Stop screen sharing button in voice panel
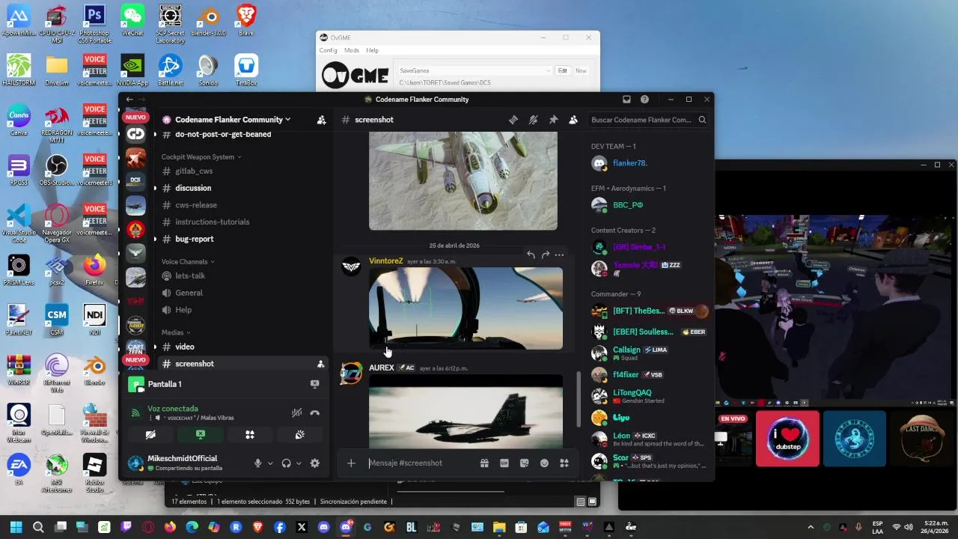The image size is (958, 539). click(x=201, y=434)
